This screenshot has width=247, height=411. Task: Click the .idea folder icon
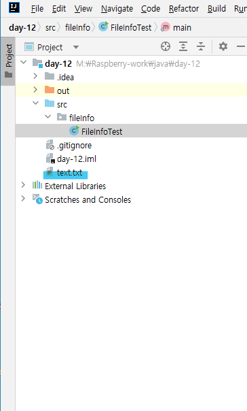coord(50,76)
